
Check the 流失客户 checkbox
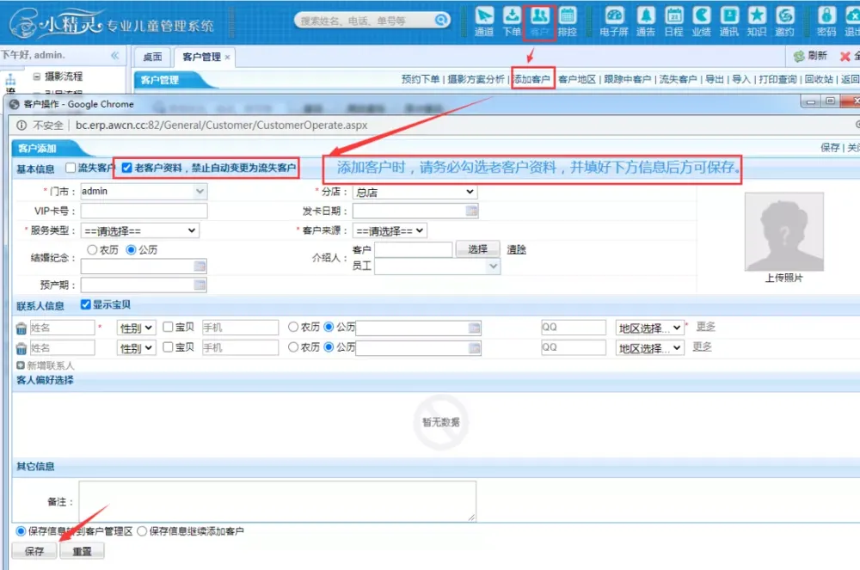[71, 168]
